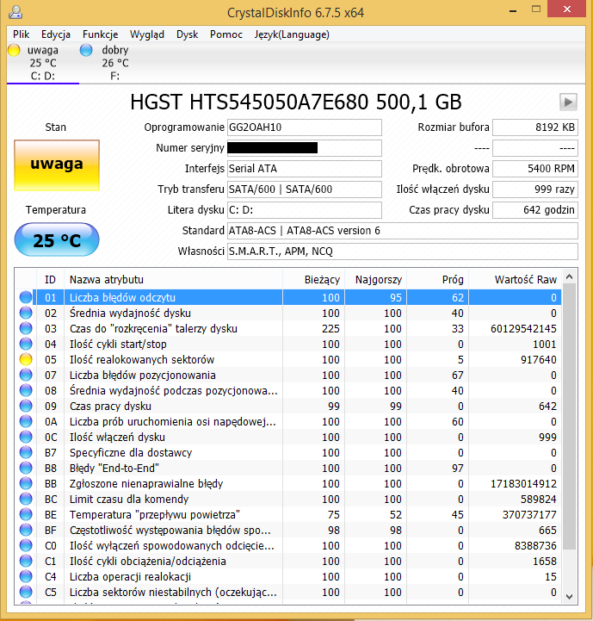Click the Litera dysku field
Image resolution: width=593 pixels, height=621 pixels.
coord(305,210)
